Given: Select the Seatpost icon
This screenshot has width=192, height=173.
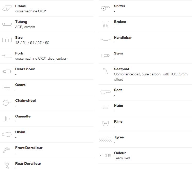Looking at the screenshot, I should click(x=106, y=71).
